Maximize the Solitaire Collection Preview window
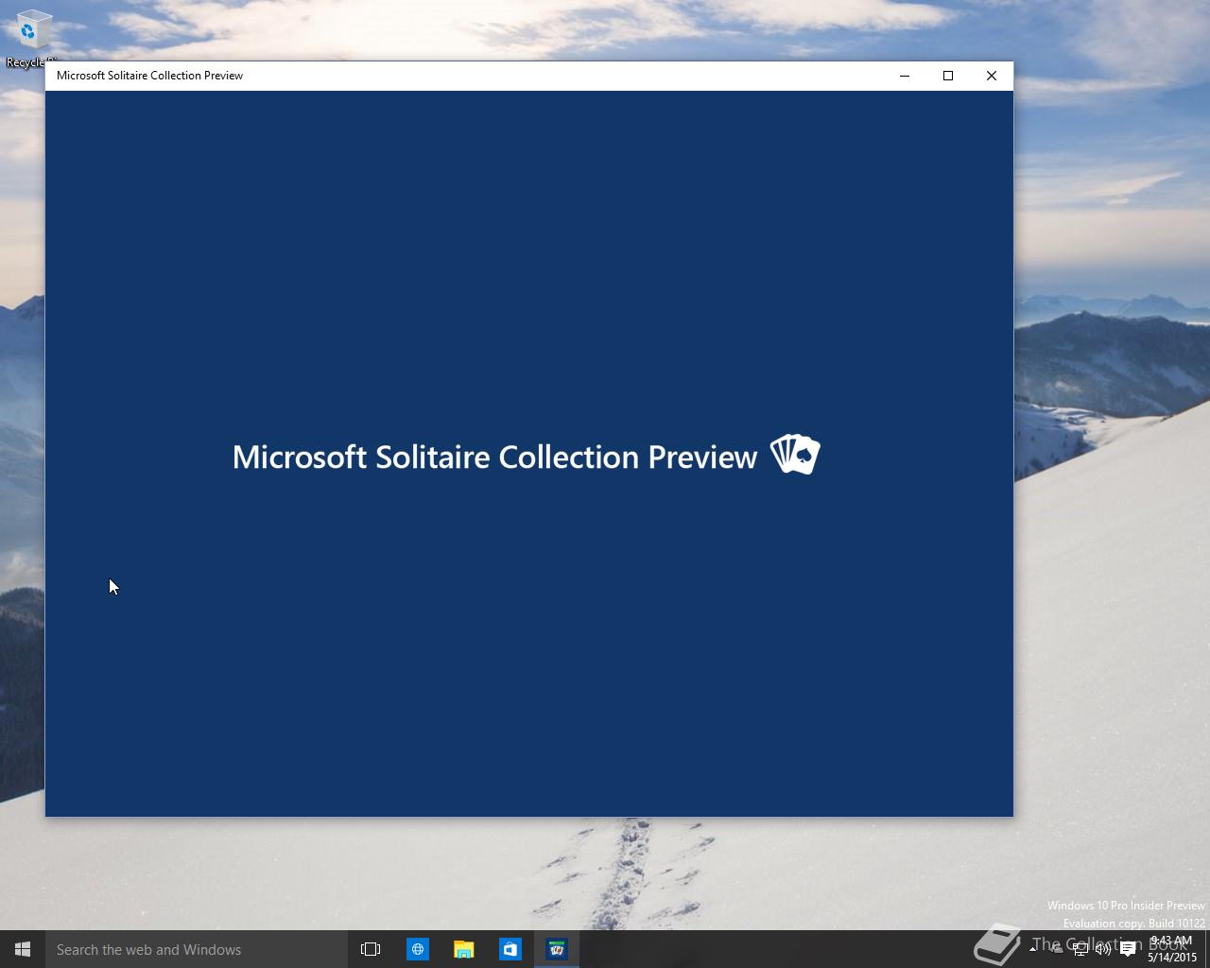Image resolution: width=1210 pixels, height=968 pixels. [x=948, y=76]
